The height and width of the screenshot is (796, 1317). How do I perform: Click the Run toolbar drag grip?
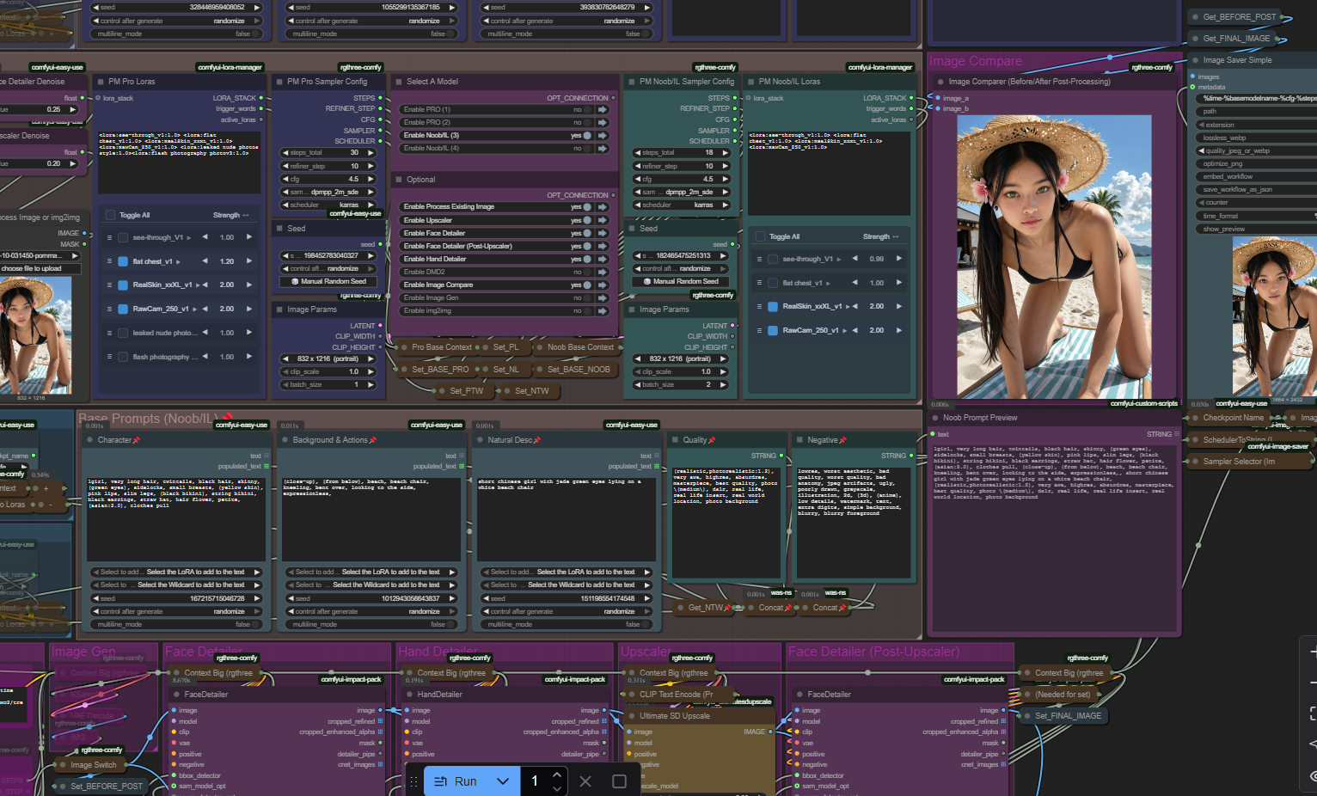point(413,781)
